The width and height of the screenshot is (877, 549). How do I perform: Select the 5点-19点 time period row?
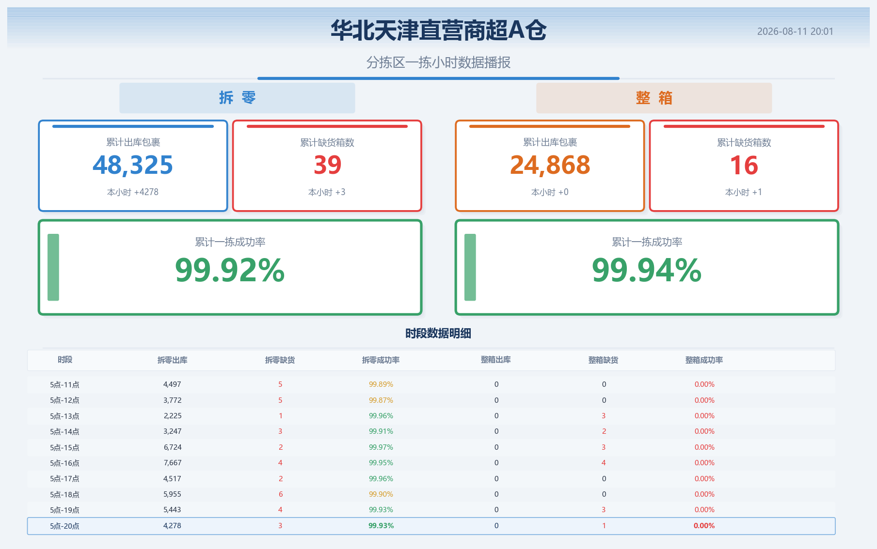tap(431, 510)
